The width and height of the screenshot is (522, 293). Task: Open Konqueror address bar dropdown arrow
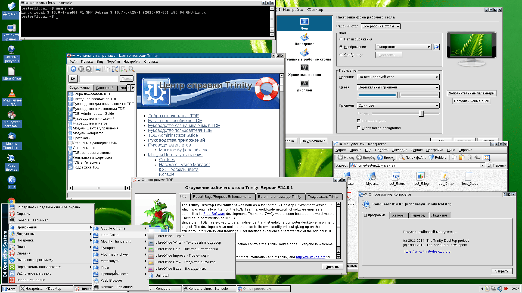tap(483, 165)
